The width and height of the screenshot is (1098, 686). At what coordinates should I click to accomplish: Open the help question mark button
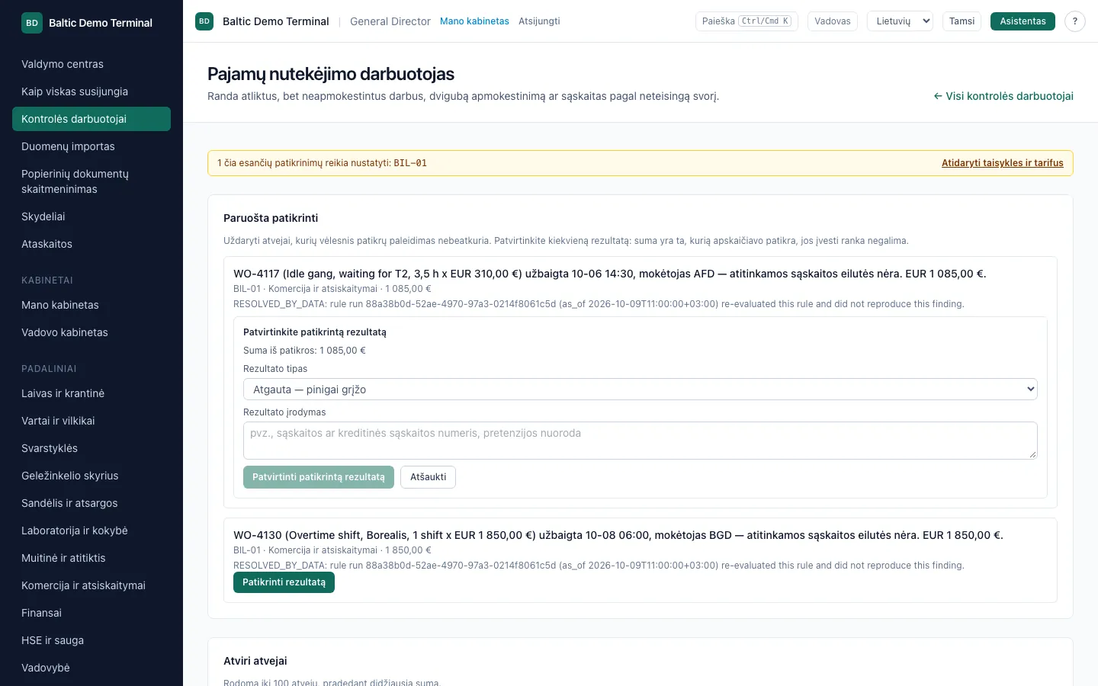pyautogui.click(x=1075, y=21)
